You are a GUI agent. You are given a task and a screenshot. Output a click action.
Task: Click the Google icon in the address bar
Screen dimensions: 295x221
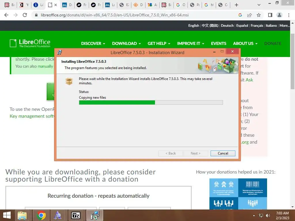240,15
